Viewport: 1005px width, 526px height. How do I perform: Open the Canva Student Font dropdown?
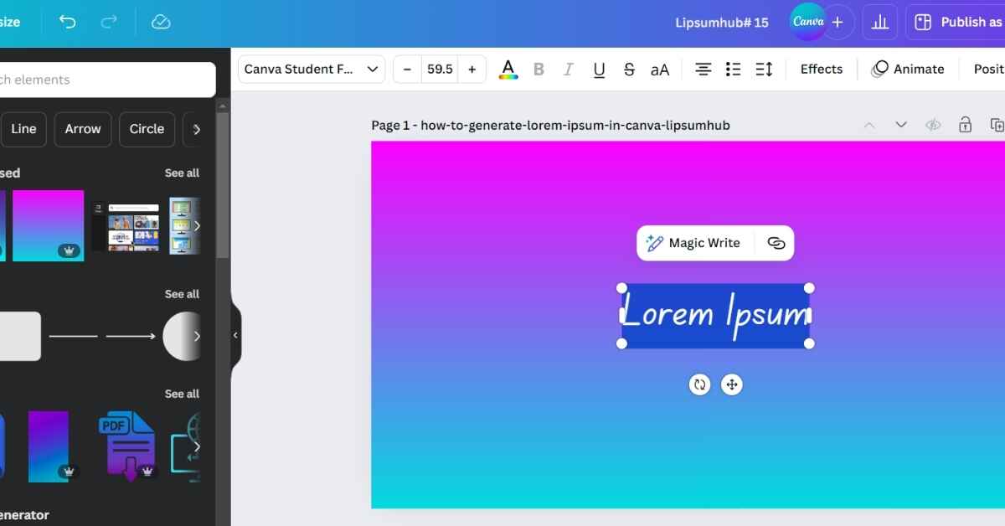311,70
